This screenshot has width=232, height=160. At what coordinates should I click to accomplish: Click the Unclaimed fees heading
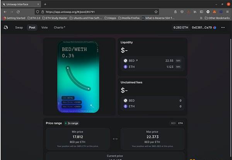131,82
